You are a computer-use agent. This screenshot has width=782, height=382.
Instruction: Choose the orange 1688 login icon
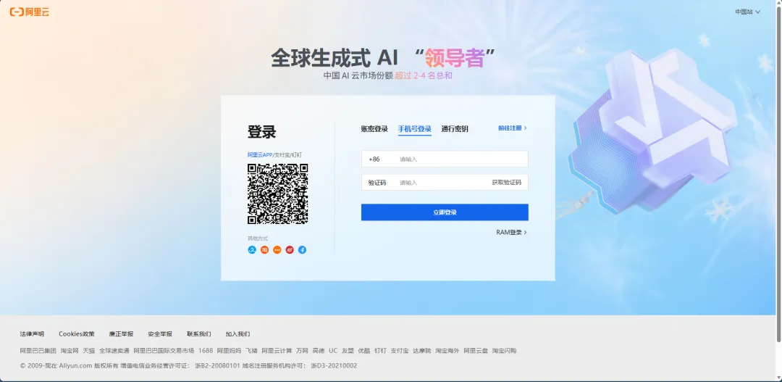[277, 249]
